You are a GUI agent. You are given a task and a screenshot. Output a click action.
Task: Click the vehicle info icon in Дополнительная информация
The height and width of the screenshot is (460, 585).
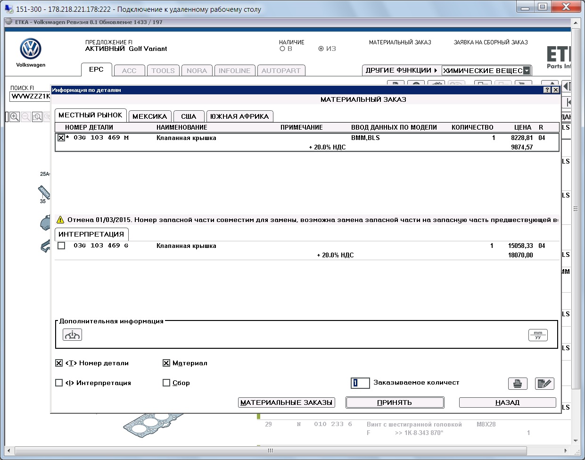tap(72, 335)
